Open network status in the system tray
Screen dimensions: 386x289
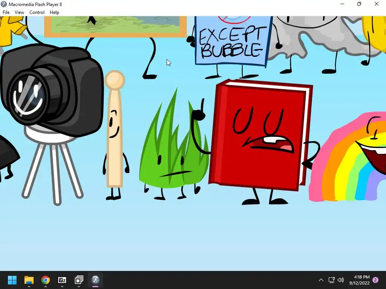pyautogui.click(x=331, y=280)
